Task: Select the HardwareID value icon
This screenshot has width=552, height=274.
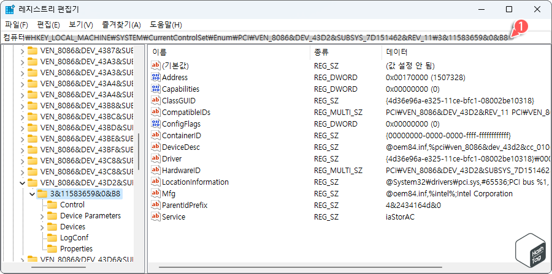Action: [156, 171]
